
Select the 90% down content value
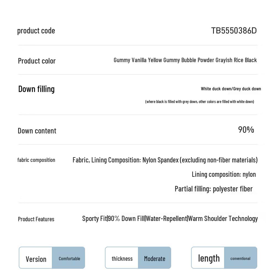[246, 130]
